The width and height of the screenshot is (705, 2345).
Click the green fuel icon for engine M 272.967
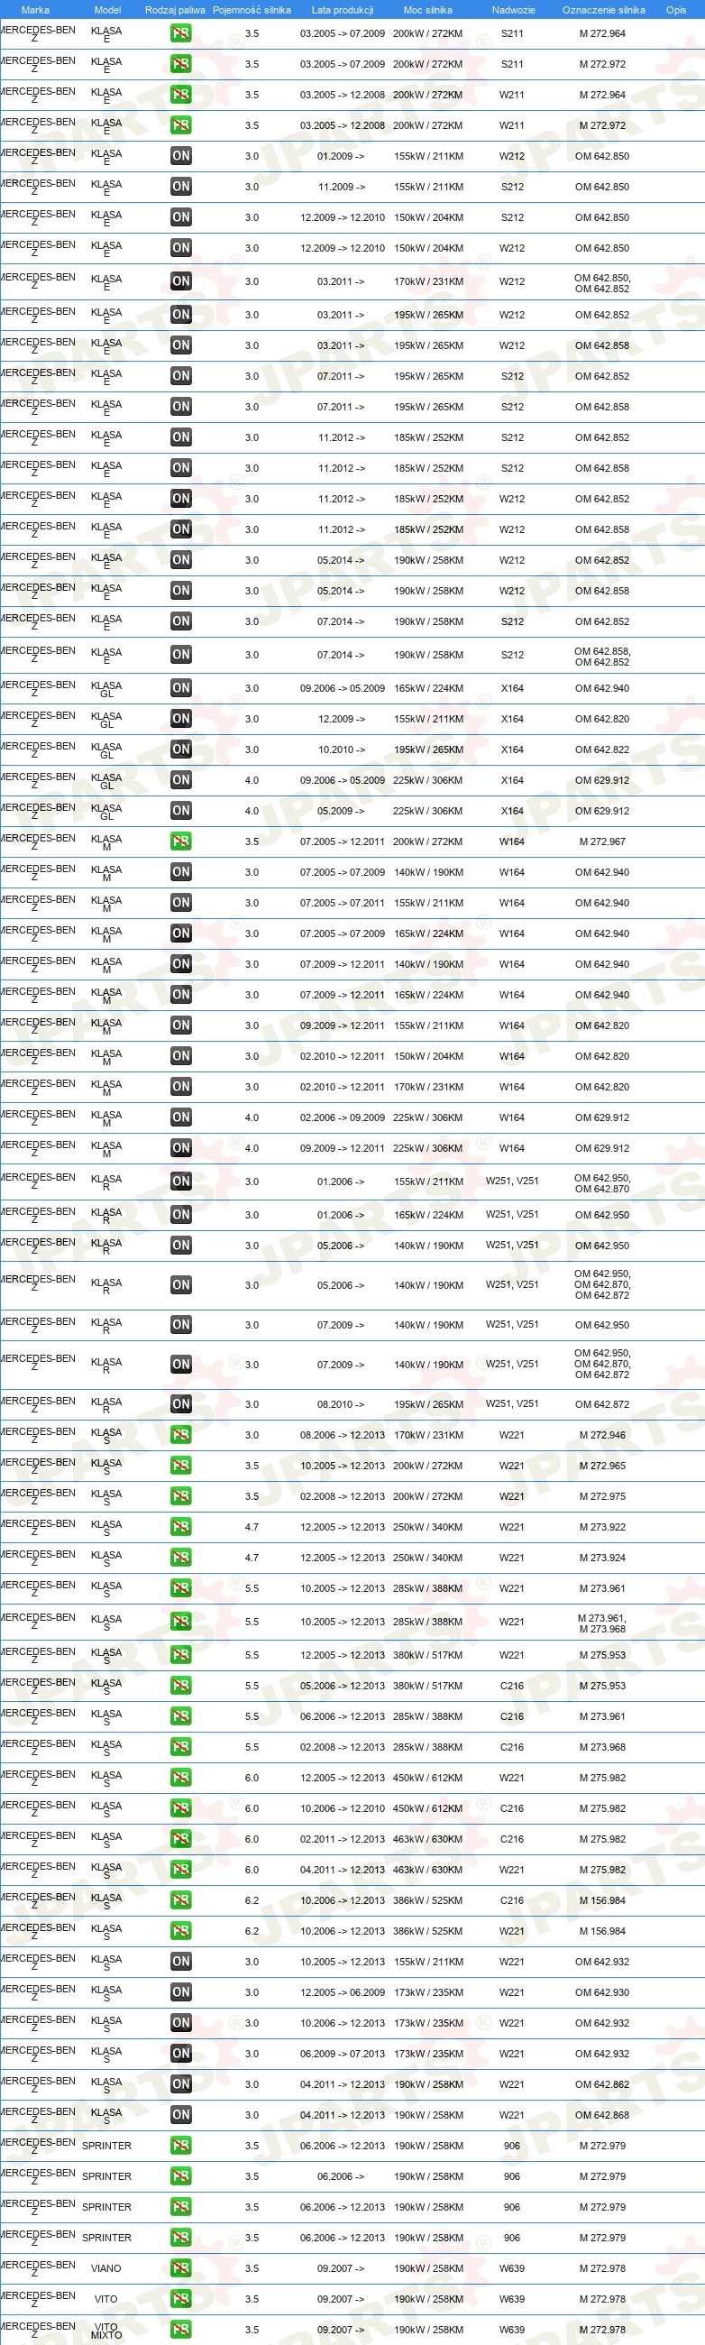tap(181, 841)
